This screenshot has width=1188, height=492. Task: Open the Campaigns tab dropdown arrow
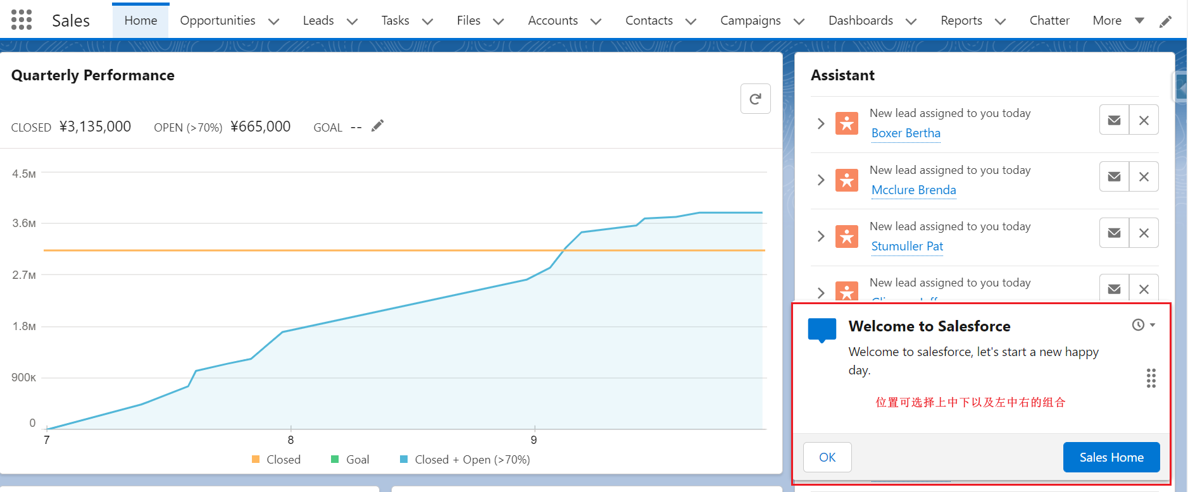pos(799,22)
